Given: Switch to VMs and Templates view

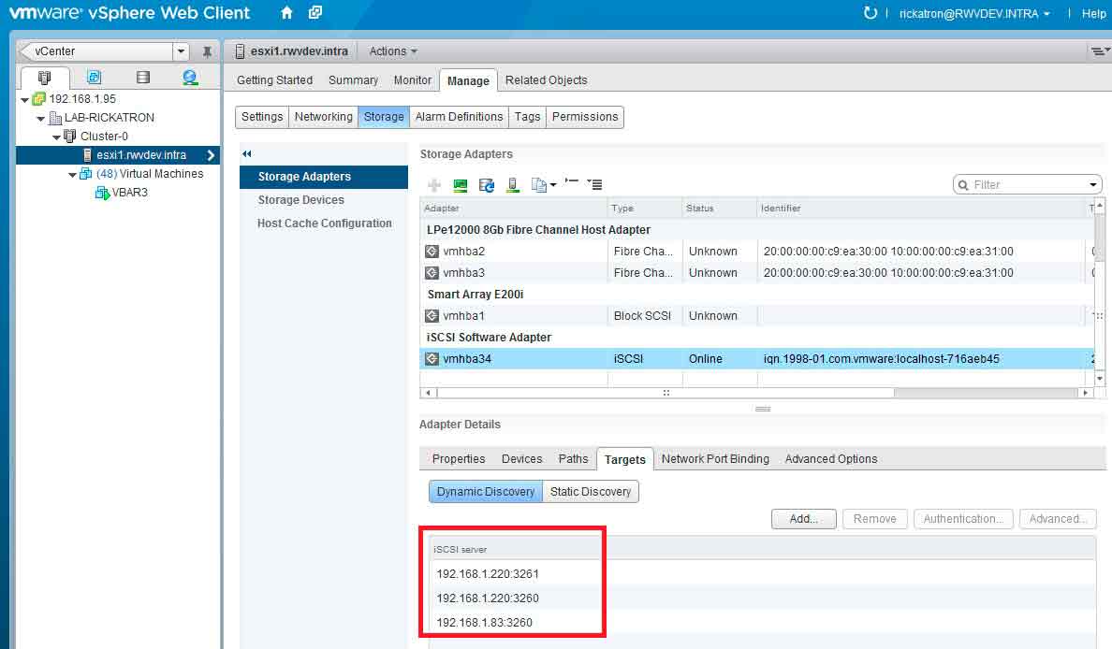Looking at the screenshot, I should (x=94, y=78).
